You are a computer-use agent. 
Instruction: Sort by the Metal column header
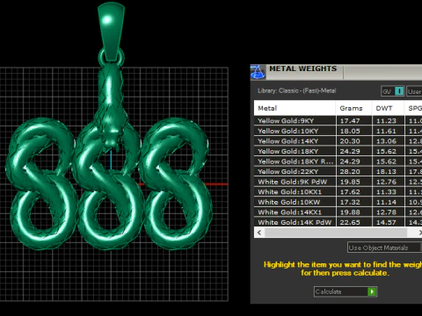tap(295, 108)
